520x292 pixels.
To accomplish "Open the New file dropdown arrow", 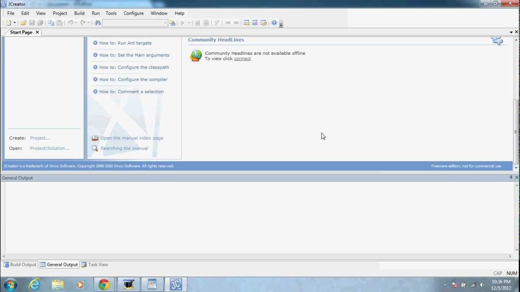I will 15,23.
